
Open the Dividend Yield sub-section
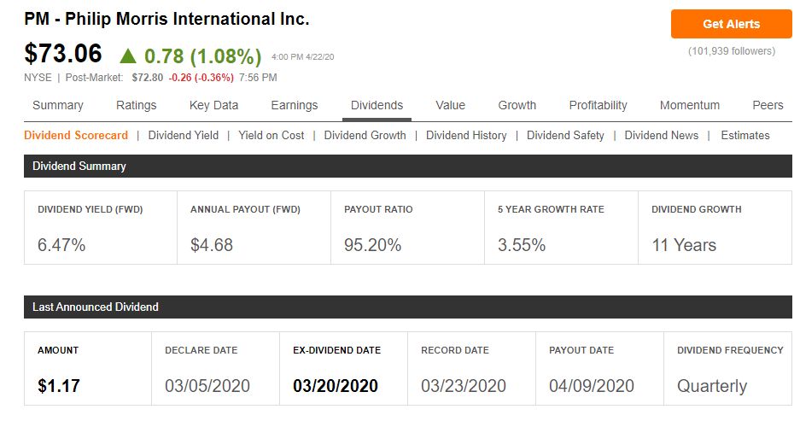(x=184, y=135)
